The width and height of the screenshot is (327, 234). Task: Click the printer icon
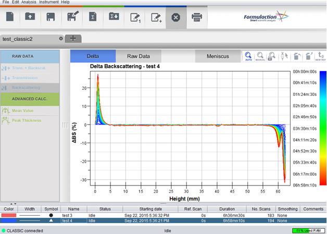click(197, 17)
